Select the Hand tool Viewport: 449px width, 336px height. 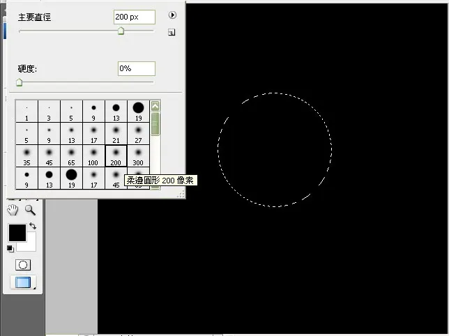click(13, 210)
